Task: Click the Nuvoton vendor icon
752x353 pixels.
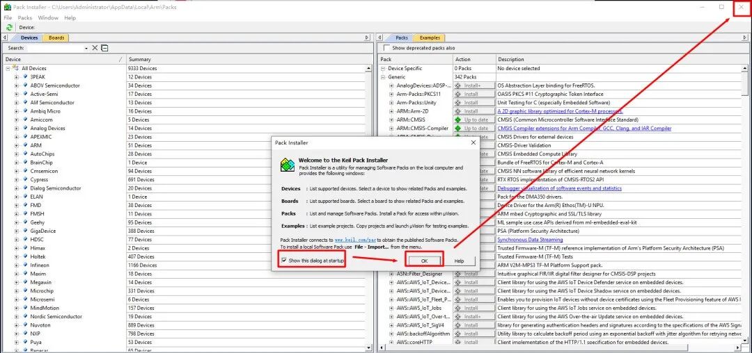Action: [x=25, y=325]
